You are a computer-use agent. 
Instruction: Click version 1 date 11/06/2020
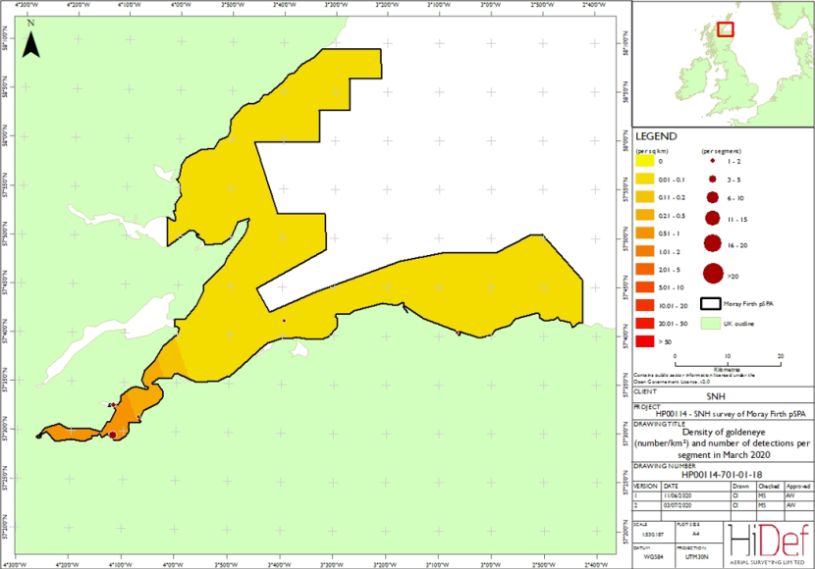[678, 495]
